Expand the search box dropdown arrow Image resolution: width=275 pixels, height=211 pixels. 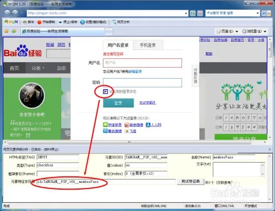257,13
